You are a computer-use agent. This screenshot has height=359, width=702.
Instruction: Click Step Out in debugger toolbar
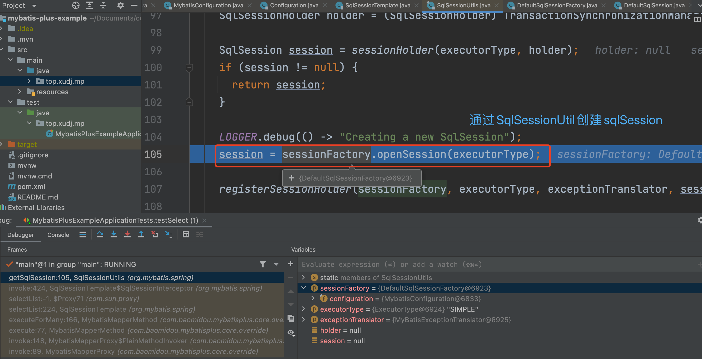141,235
